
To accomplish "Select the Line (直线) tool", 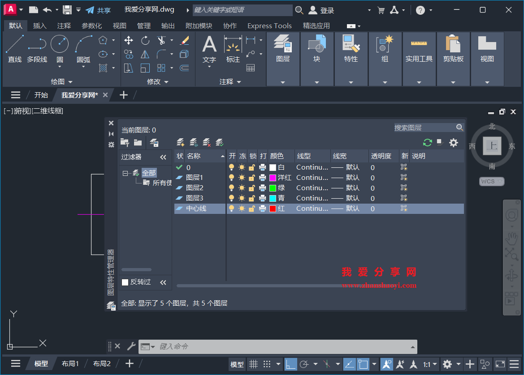I will (x=15, y=49).
